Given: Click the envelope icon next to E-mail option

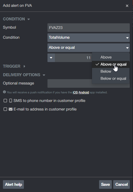Looking at the screenshot, I should pyautogui.click(x=11, y=109).
